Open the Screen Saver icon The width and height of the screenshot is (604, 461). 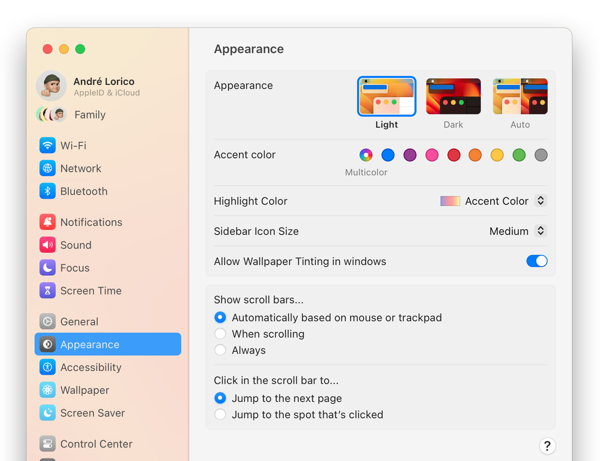[x=48, y=413]
